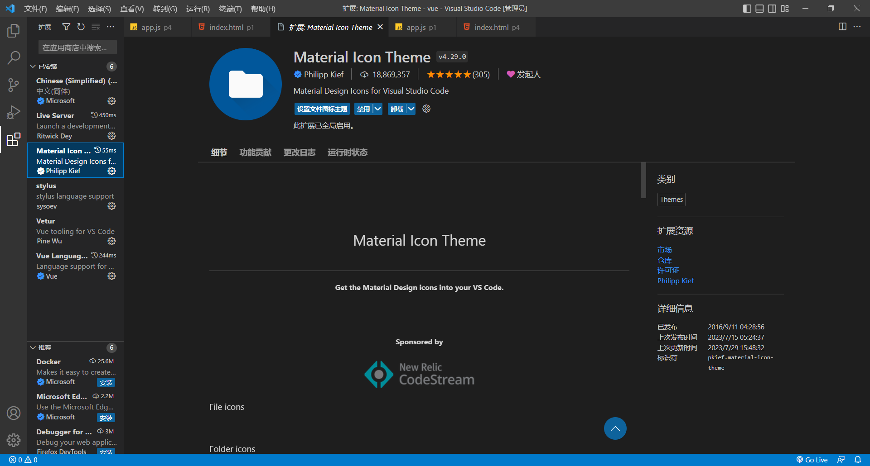The image size is (870, 466).
Task: Open extensions panel more actions menu
Action: [x=111, y=27]
